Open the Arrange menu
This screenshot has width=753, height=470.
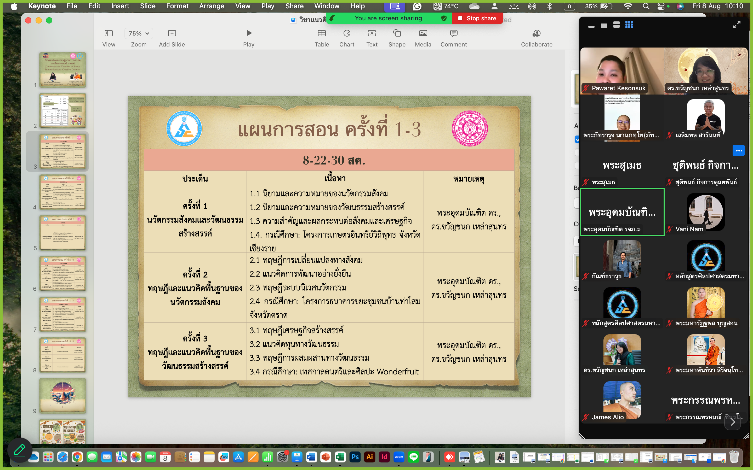point(212,6)
